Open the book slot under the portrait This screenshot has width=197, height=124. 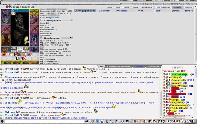tap(13, 48)
